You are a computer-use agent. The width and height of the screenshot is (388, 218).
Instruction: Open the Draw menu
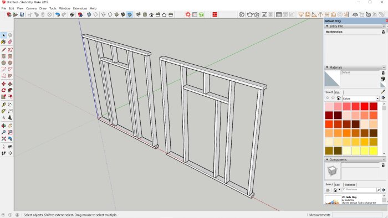point(43,8)
